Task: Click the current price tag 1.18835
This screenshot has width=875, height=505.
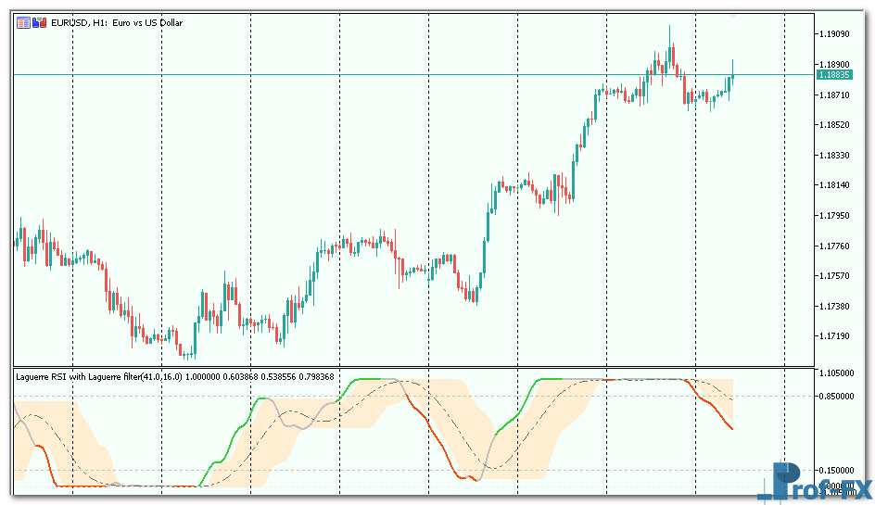Action: (x=834, y=74)
